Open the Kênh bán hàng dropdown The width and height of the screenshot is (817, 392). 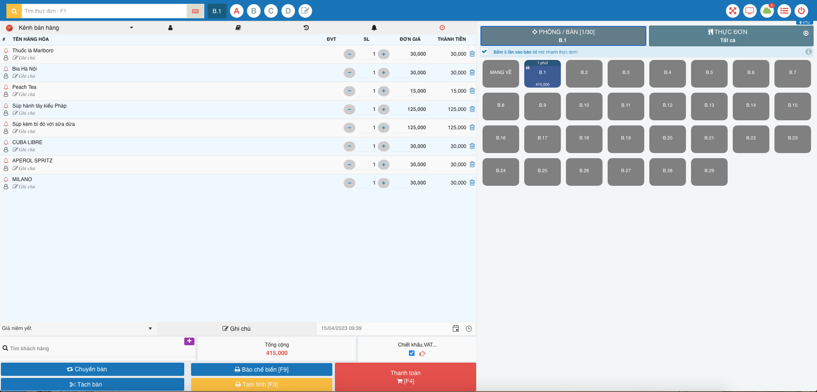click(x=76, y=28)
